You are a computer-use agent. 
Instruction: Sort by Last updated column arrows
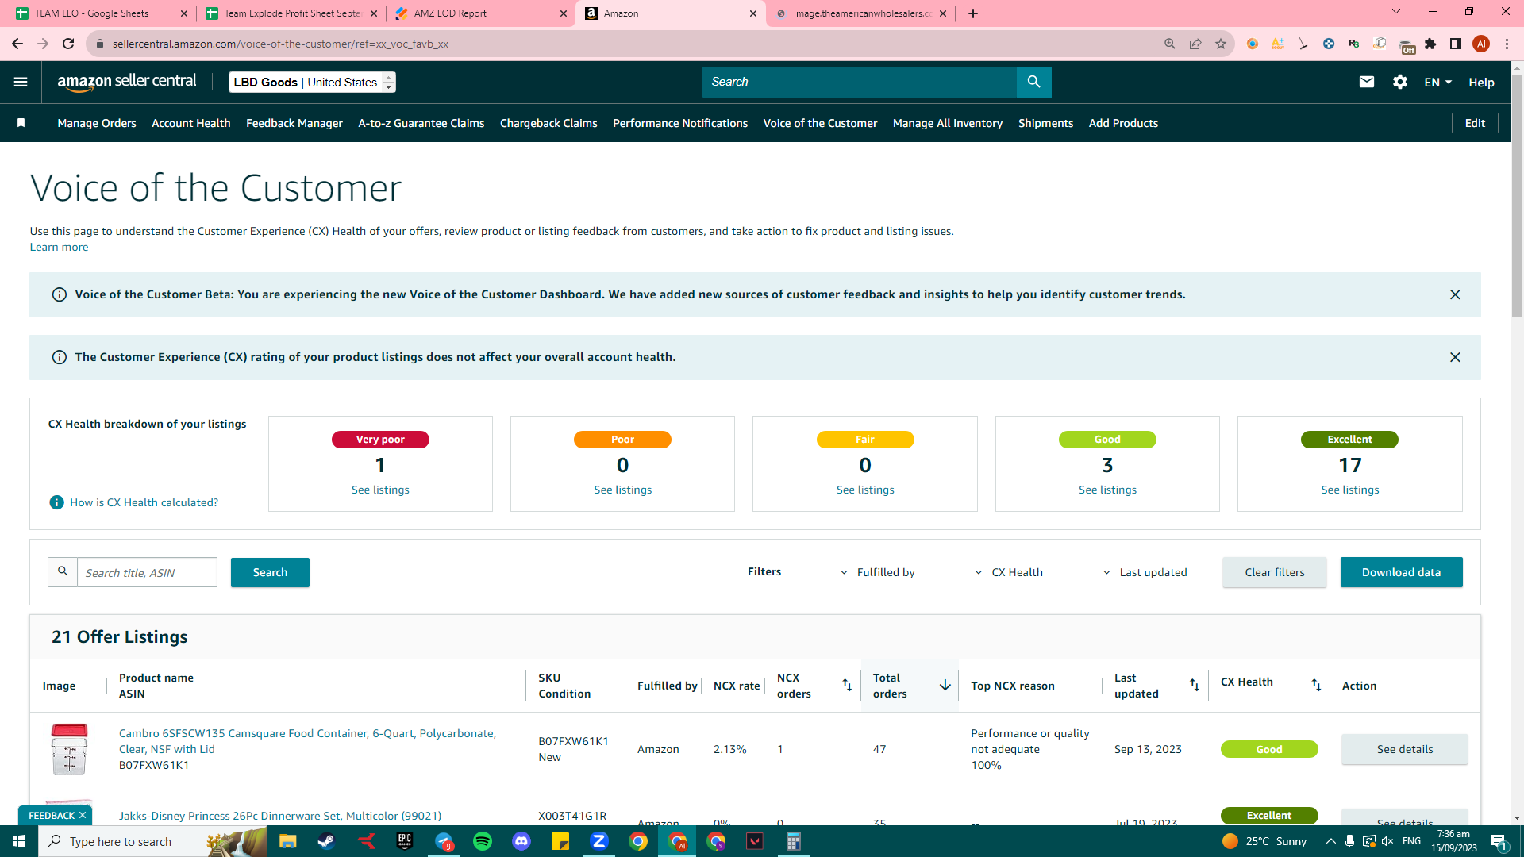point(1194,685)
